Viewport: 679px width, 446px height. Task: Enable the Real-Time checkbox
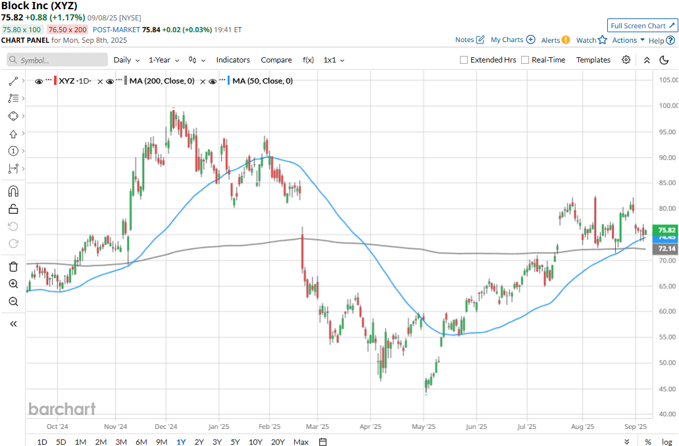coord(525,60)
